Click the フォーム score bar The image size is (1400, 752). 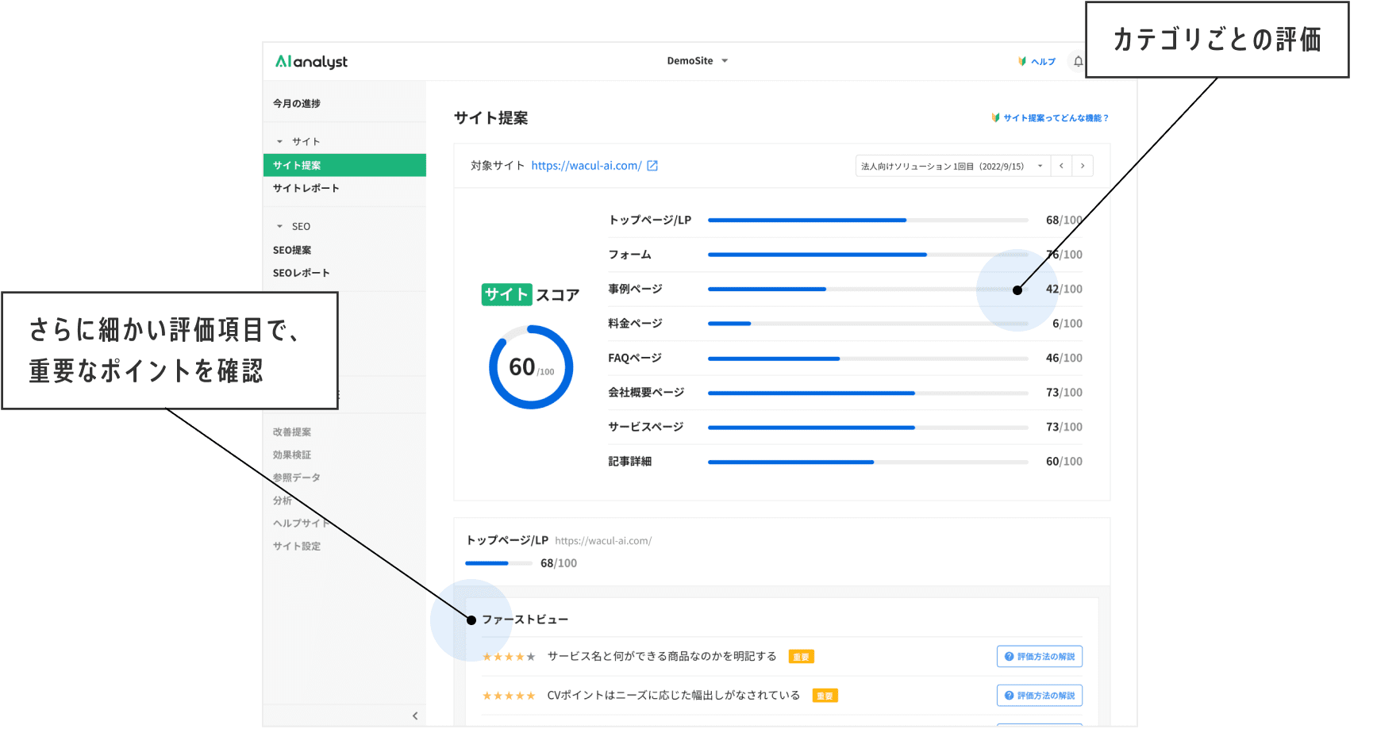[867, 255]
